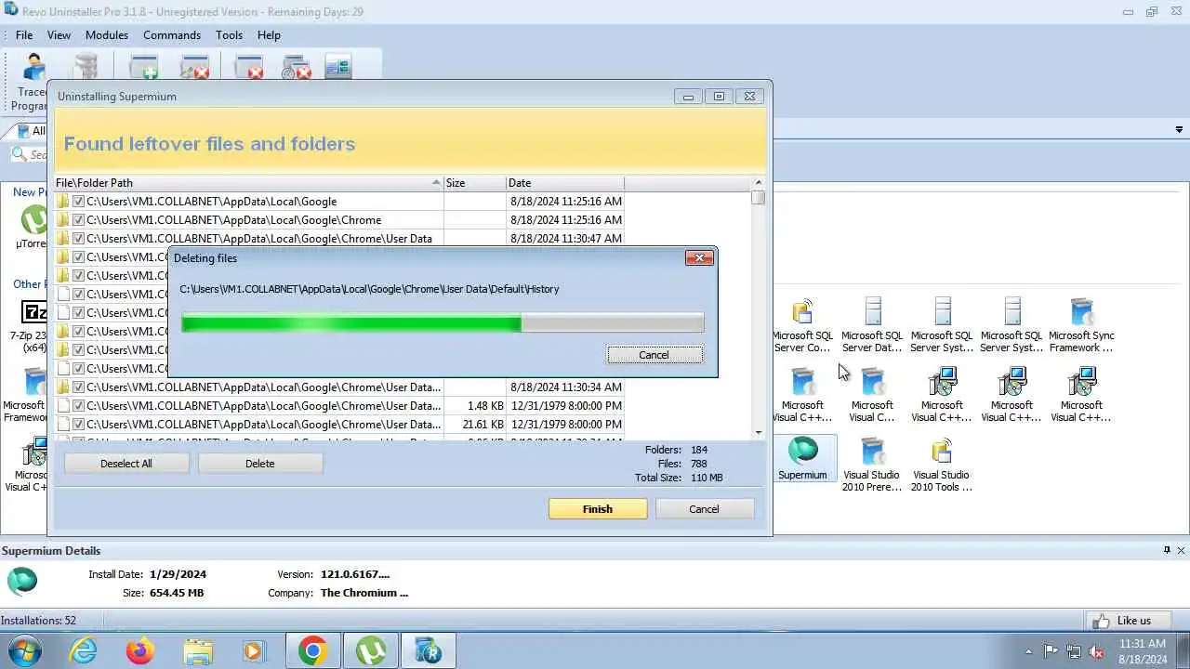Click the window with green plus toolbar icon
The height and width of the screenshot is (669, 1190).
pyautogui.click(x=144, y=67)
